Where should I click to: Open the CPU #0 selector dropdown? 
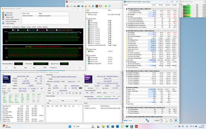click(x=6, y=86)
